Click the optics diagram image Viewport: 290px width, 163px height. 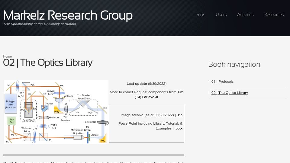(x=56, y=112)
